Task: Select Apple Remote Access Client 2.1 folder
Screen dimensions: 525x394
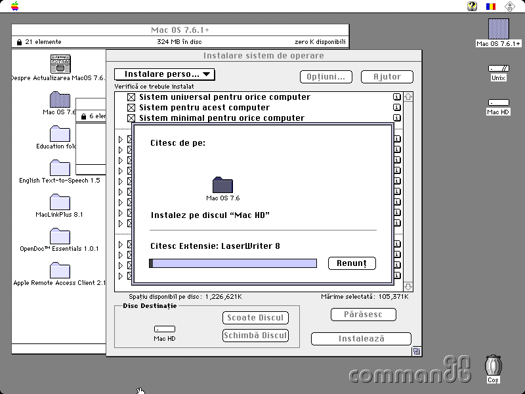Action: pyautogui.click(x=60, y=271)
